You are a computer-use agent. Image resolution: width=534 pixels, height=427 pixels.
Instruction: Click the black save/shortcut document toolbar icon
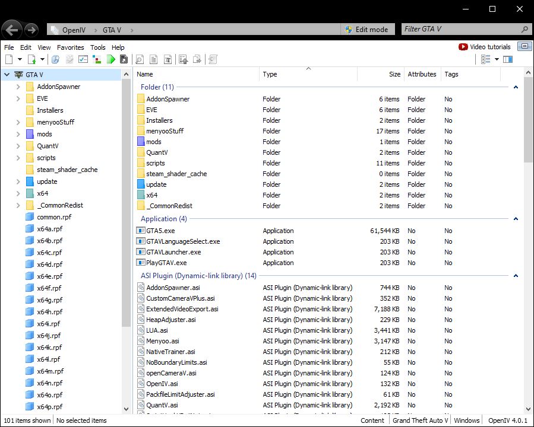pyautogui.click(x=124, y=59)
